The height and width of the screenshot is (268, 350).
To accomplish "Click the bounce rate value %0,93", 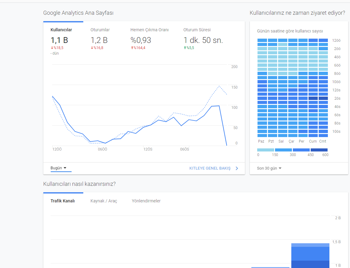I will [x=141, y=40].
